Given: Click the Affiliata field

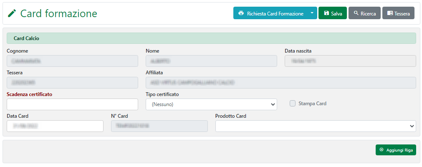Looking at the screenshot, I should coord(280,83).
